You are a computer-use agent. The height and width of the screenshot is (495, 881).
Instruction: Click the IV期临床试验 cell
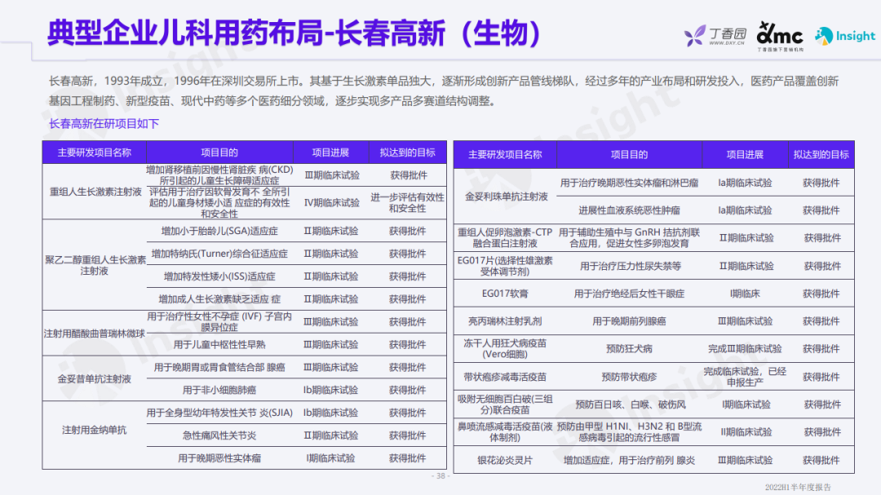tap(331, 203)
